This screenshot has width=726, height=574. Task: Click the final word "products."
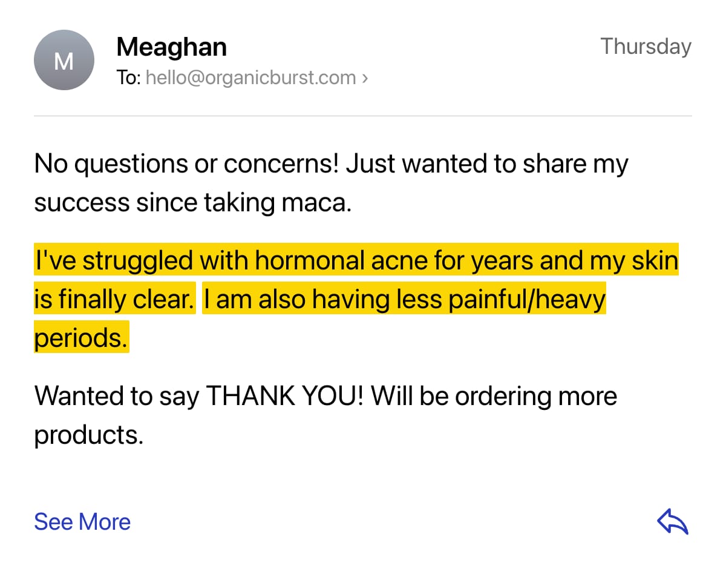click(x=89, y=435)
